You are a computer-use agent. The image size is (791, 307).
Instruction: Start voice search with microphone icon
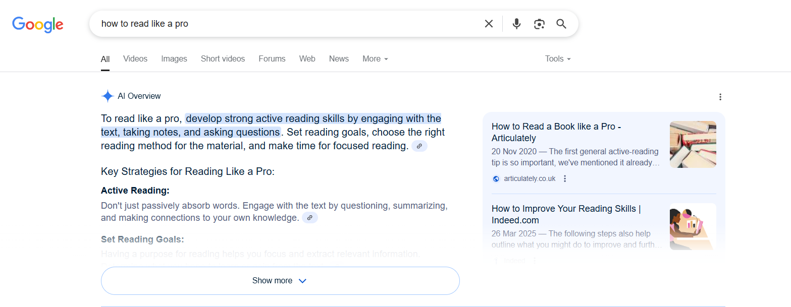tap(516, 24)
